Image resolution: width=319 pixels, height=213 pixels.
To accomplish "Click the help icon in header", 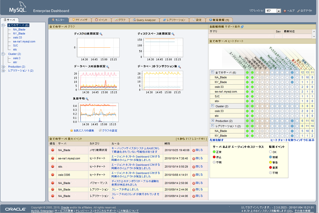I will 285,11.
